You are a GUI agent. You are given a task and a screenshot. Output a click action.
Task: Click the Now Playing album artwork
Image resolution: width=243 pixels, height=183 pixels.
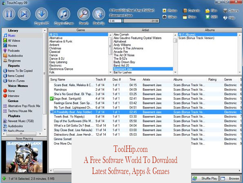pyautogui.click(x=24, y=157)
